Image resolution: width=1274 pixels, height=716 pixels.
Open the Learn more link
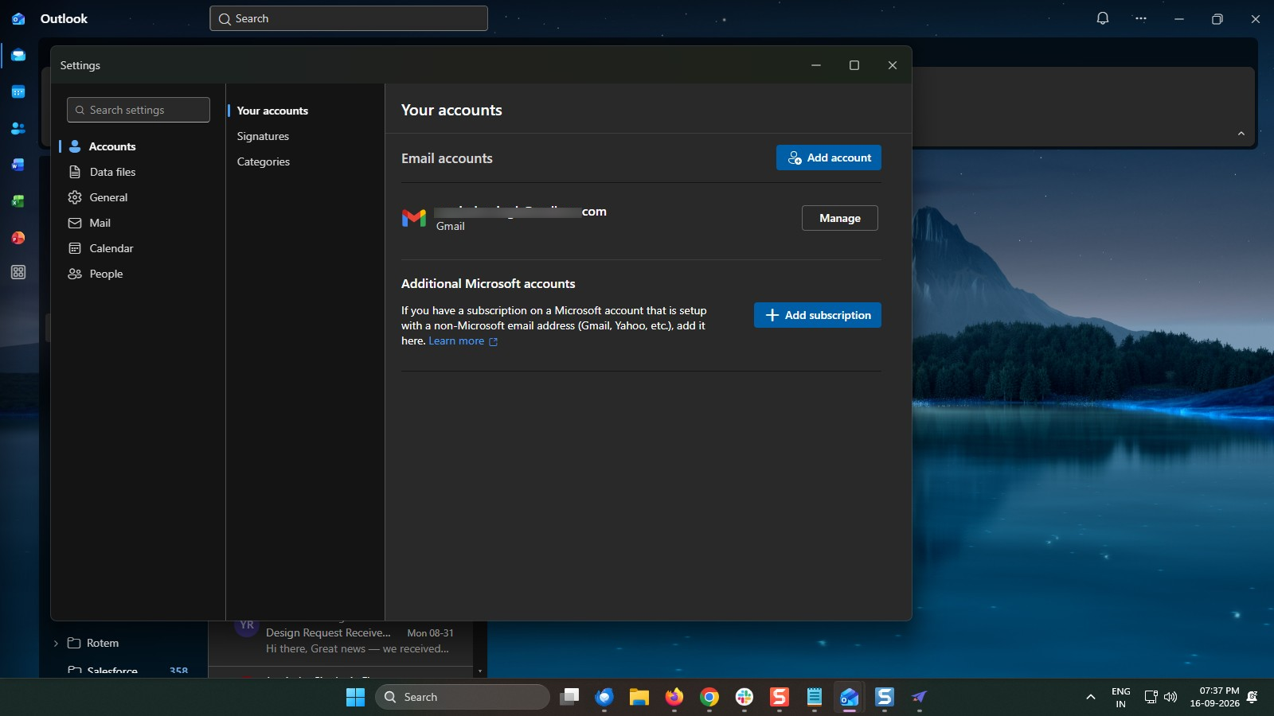point(463,341)
